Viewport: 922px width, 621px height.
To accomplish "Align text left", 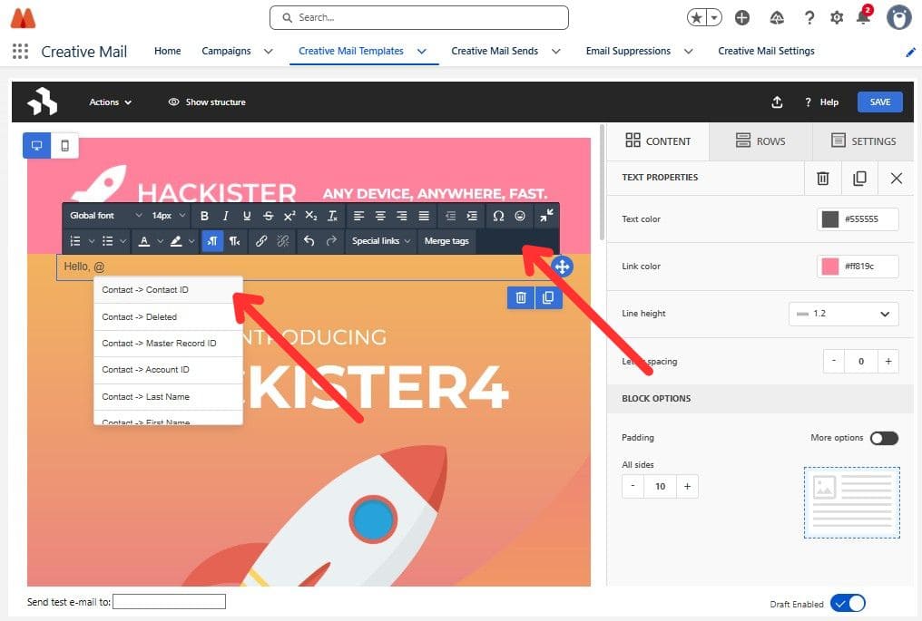I will pos(358,216).
